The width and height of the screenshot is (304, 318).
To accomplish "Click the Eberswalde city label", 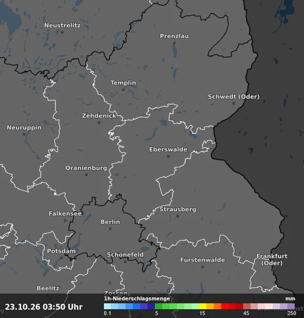I will click(168, 150).
